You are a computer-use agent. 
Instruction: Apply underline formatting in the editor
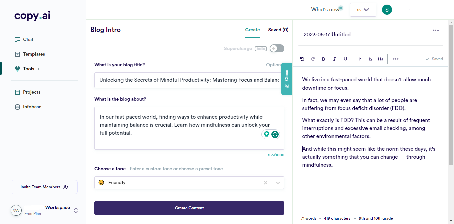(345, 59)
